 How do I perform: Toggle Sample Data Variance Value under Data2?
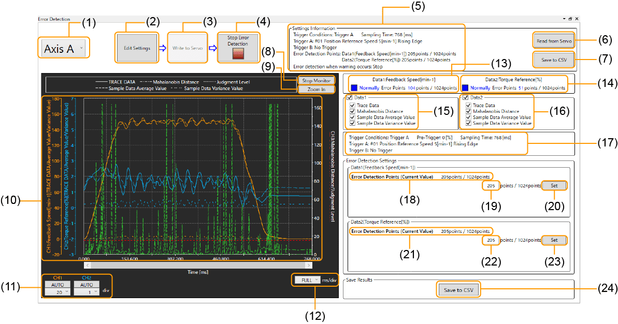point(469,123)
